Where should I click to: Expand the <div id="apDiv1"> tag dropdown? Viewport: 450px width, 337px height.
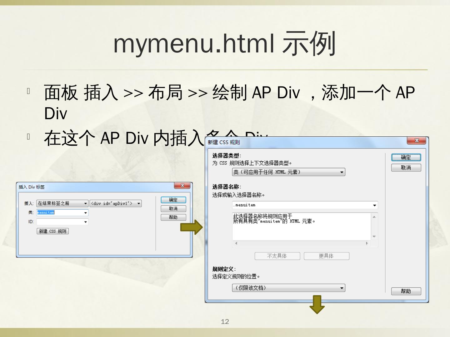coord(138,203)
